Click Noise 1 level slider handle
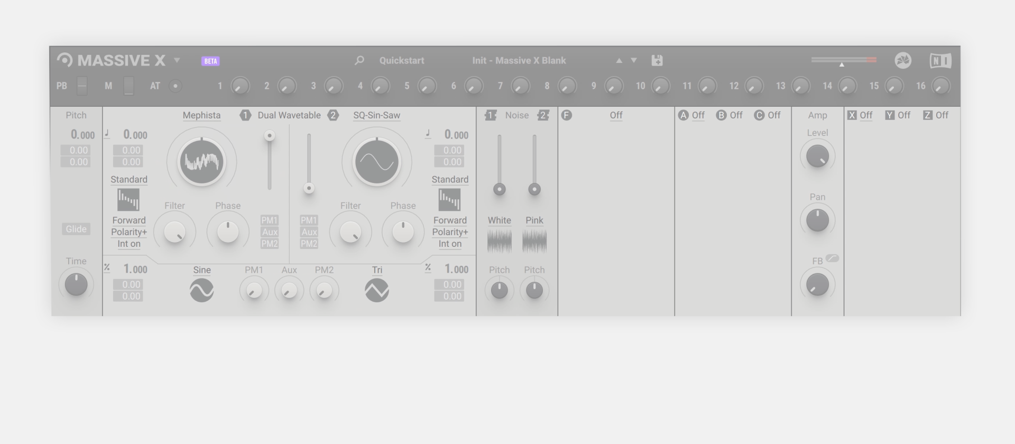 (500, 189)
